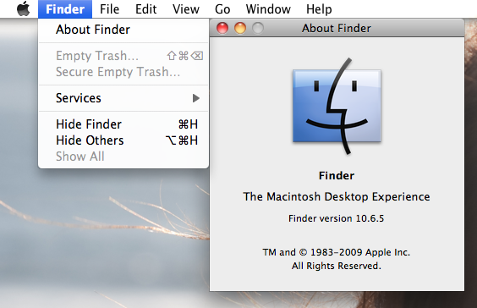Open the View menu
This screenshot has width=477, height=308.
coord(186,9)
